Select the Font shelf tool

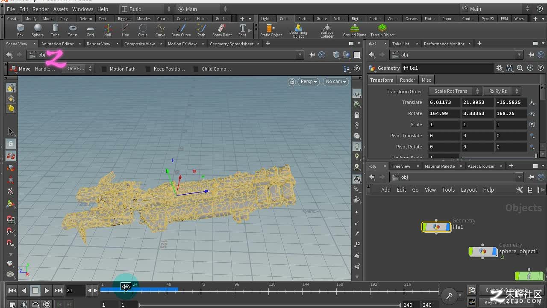(x=242, y=30)
